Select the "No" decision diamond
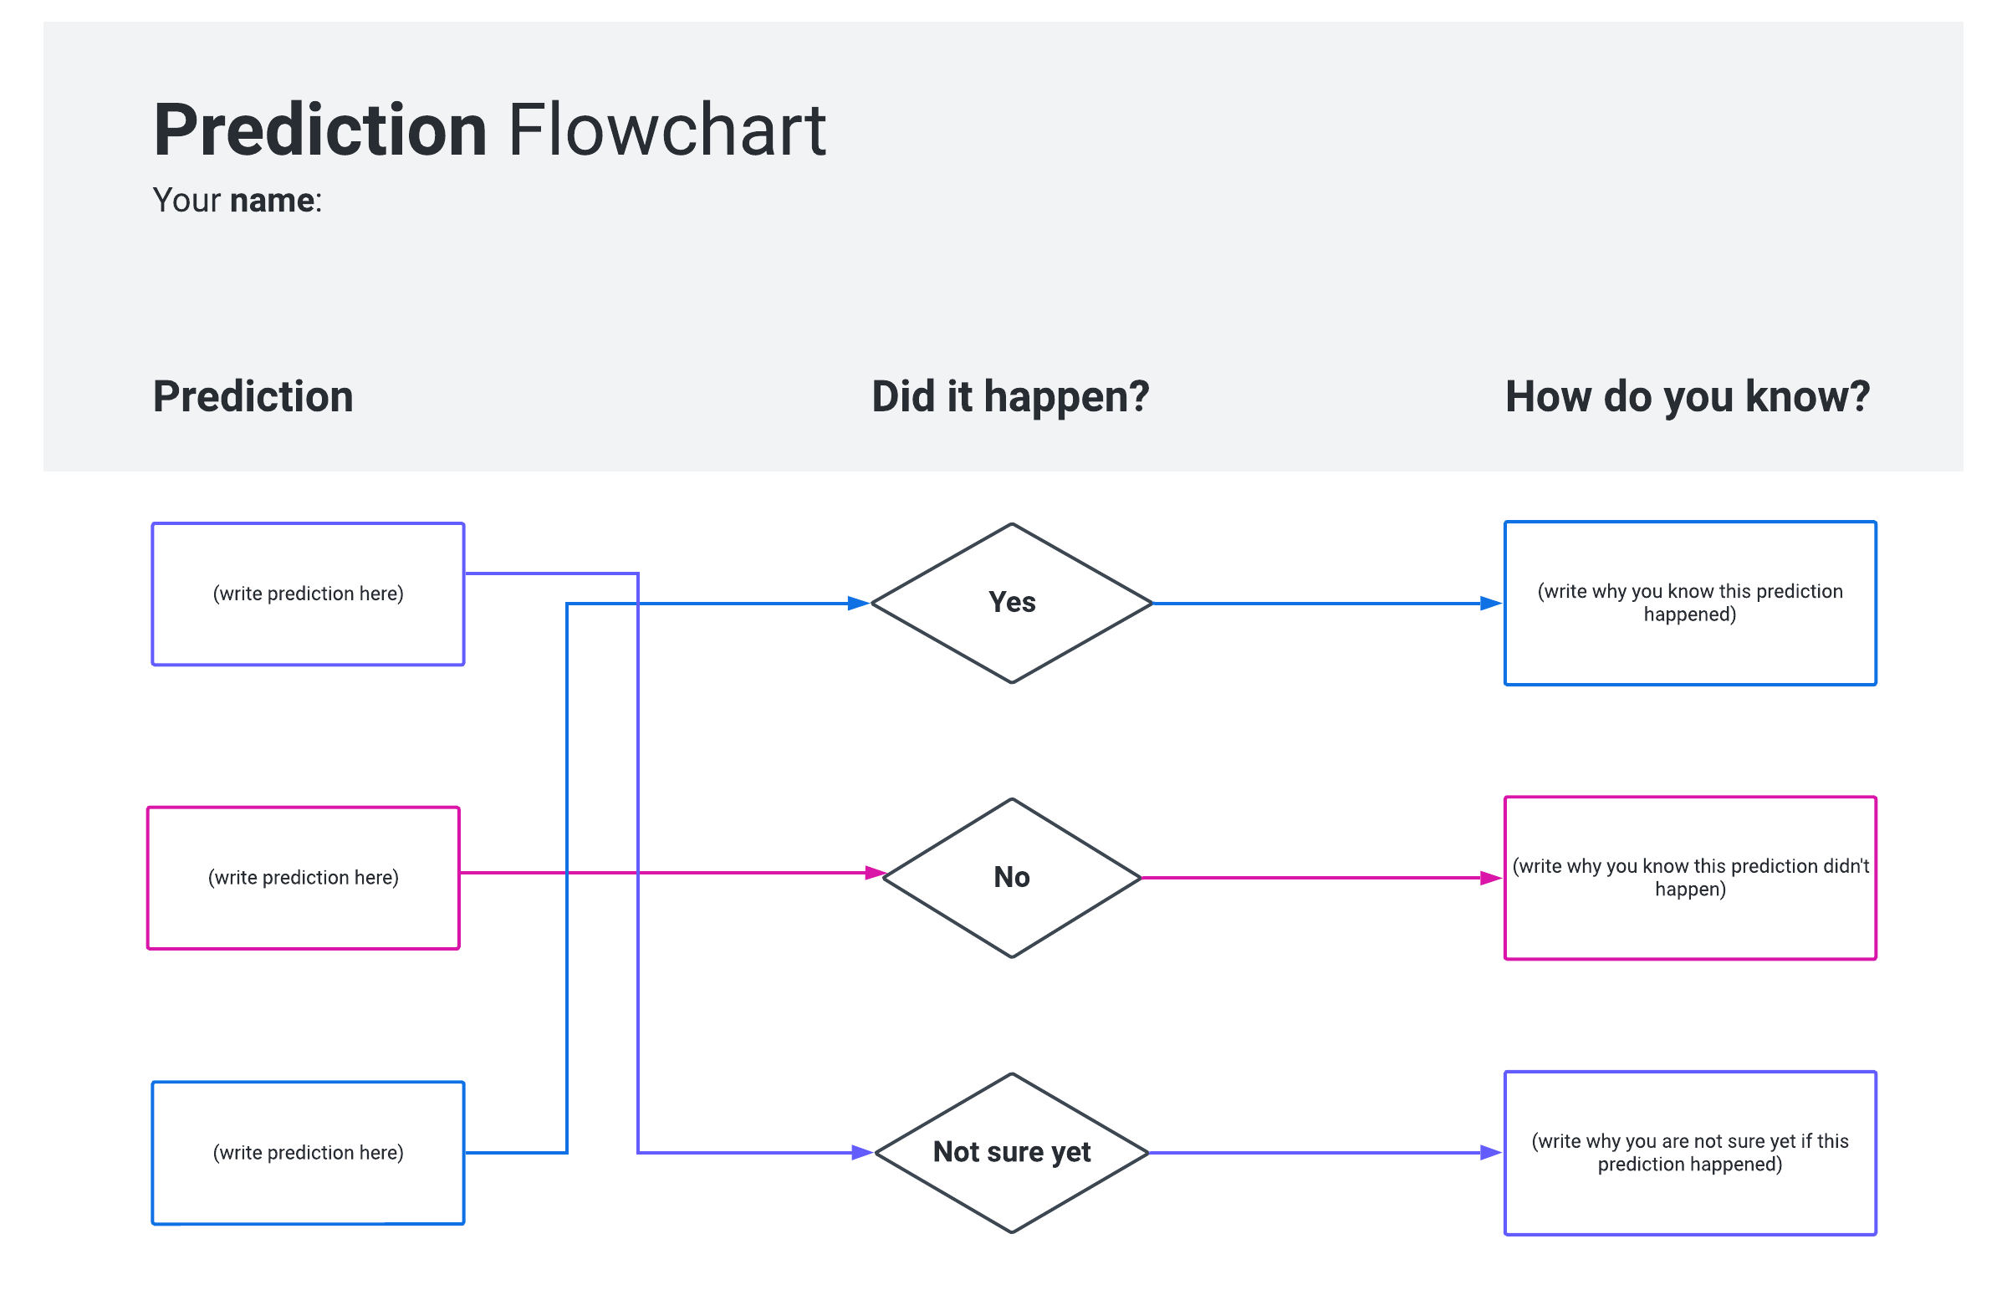This screenshot has width=2007, height=1300. 1012,879
